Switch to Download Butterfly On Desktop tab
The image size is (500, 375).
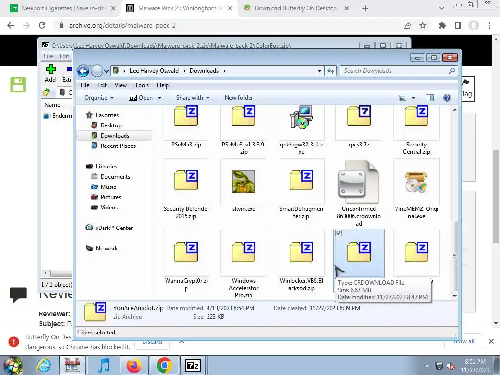(295, 9)
